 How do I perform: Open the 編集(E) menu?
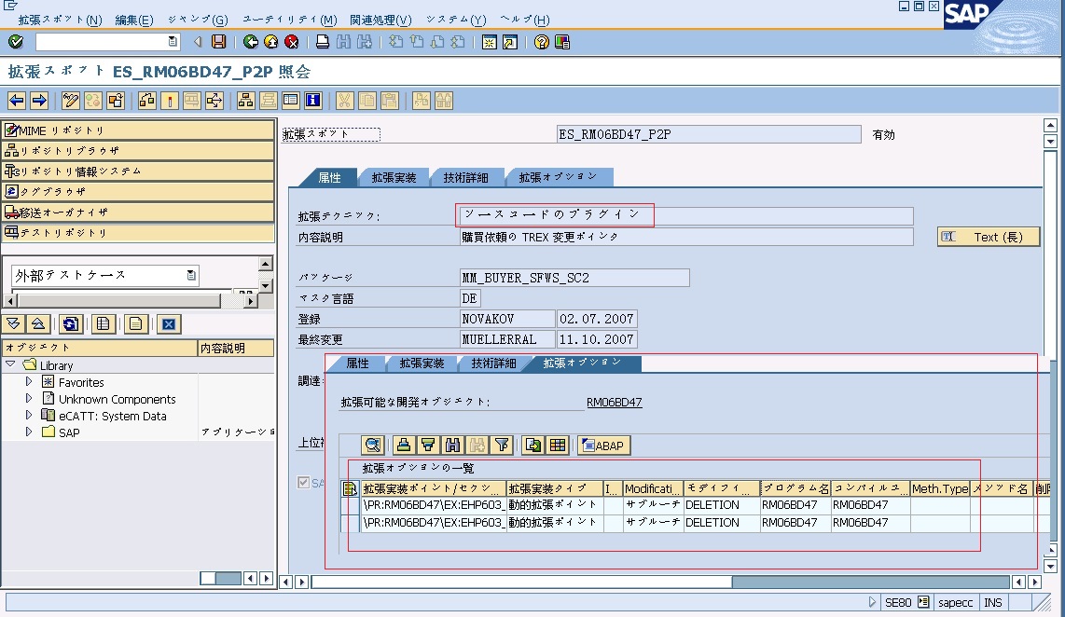[133, 20]
